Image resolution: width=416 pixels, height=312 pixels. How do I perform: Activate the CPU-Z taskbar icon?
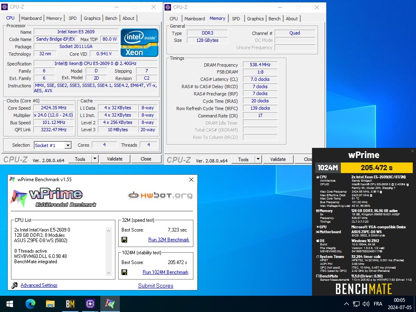[90, 304]
